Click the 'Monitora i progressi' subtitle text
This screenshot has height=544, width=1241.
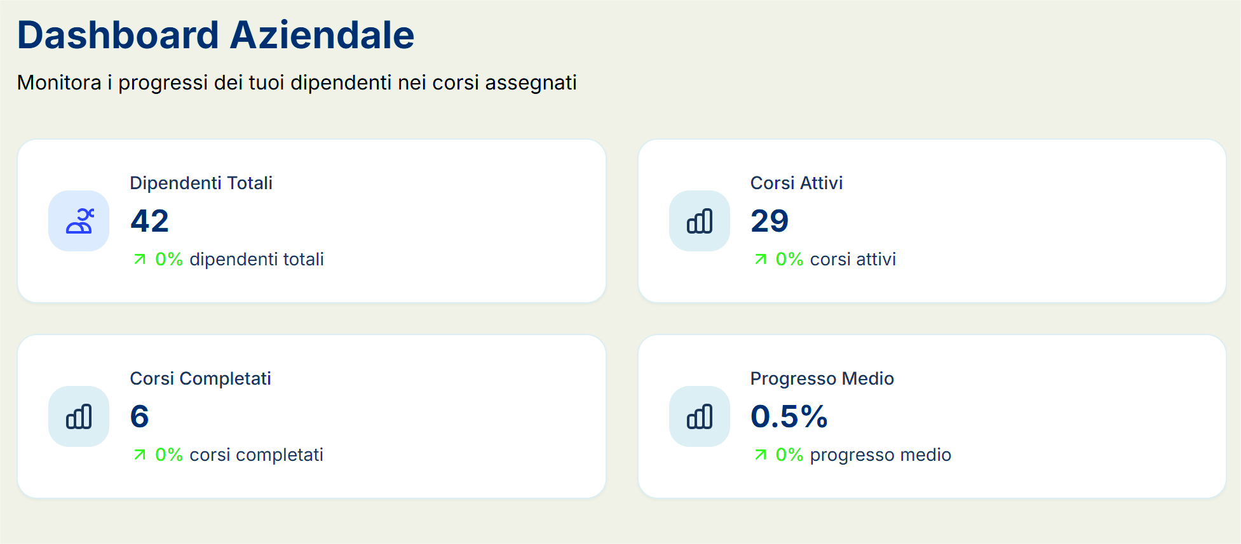point(296,83)
